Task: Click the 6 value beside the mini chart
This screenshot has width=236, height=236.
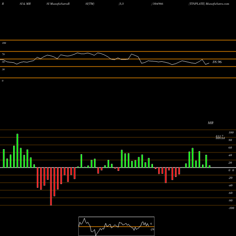Action: pyautogui.click(x=151, y=224)
